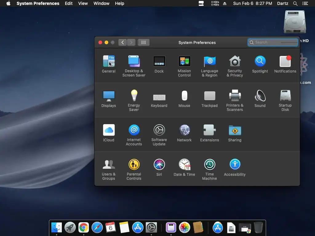The height and width of the screenshot is (236, 315).
Task: Open the Trash in the Dock
Action: pyautogui.click(x=258, y=227)
